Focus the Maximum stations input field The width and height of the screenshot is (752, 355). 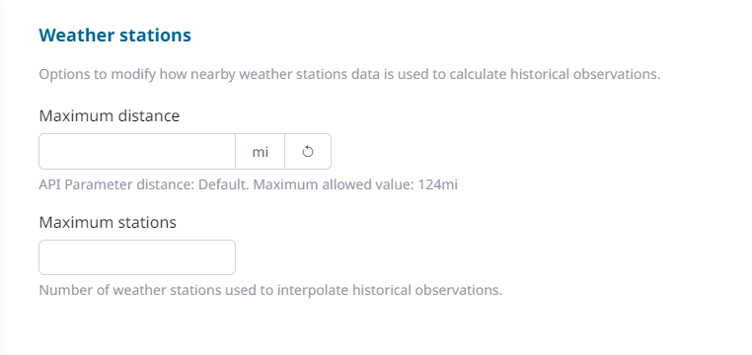137,257
